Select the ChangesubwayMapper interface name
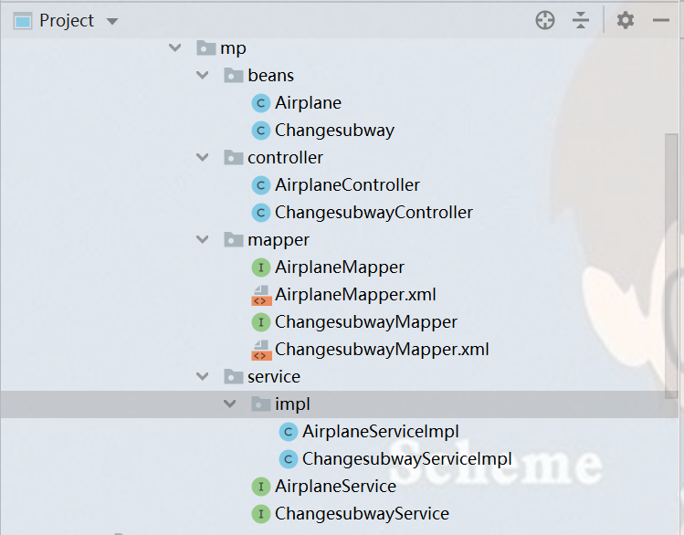This screenshot has width=684, height=535. pyautogui.click(x=366, y=322)
